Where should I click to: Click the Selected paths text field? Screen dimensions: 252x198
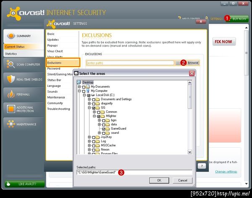pos(134,172)
